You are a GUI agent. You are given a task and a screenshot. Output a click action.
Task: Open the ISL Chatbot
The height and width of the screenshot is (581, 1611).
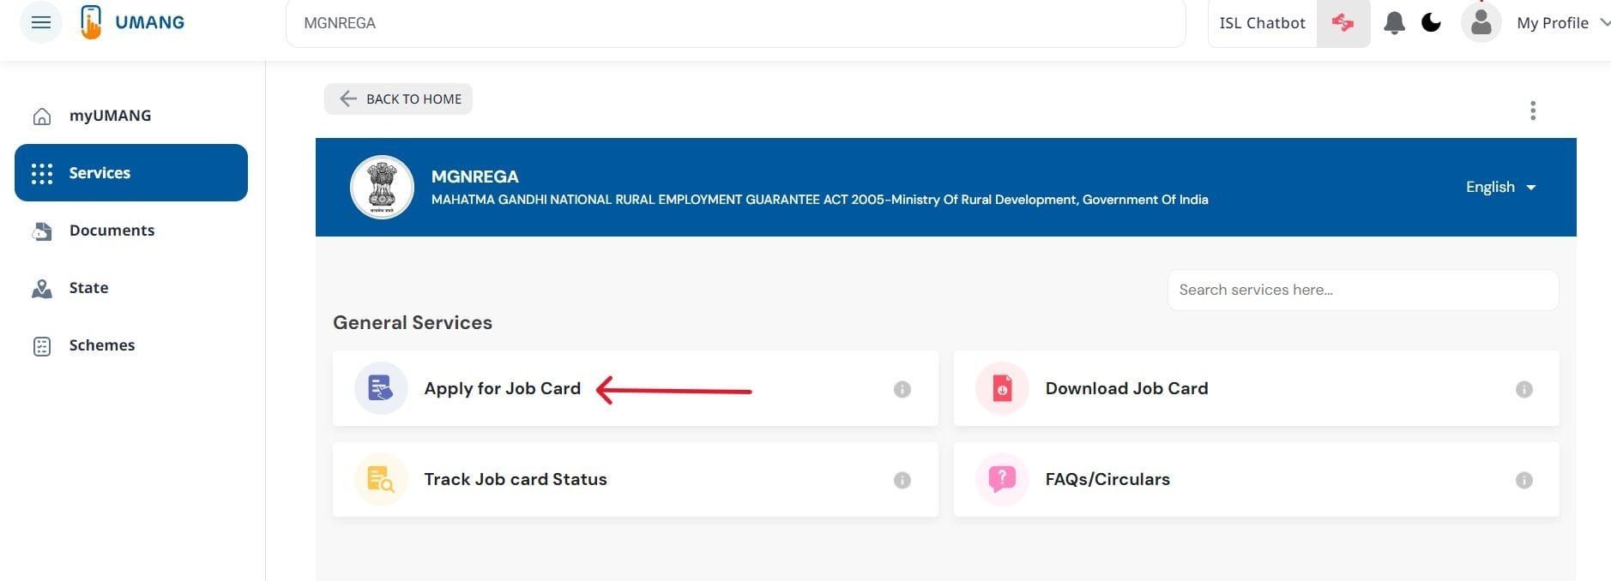tap(1262, 23)
